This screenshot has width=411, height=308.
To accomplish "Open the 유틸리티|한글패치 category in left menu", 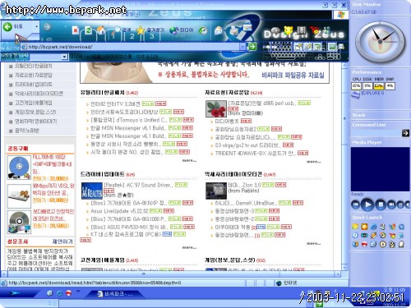I will (x=33, y=66).
